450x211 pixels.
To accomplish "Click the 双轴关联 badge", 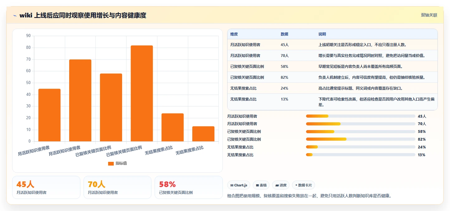I will pyautogui.click(x=429, y=15).
